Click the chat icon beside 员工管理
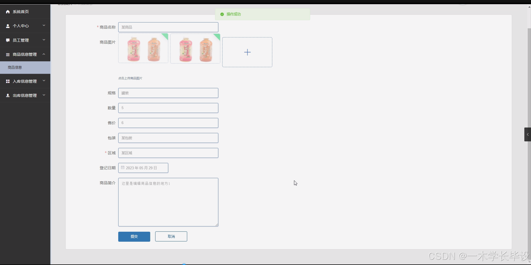This screenshot has height=265, width=531. click(8, 40)
